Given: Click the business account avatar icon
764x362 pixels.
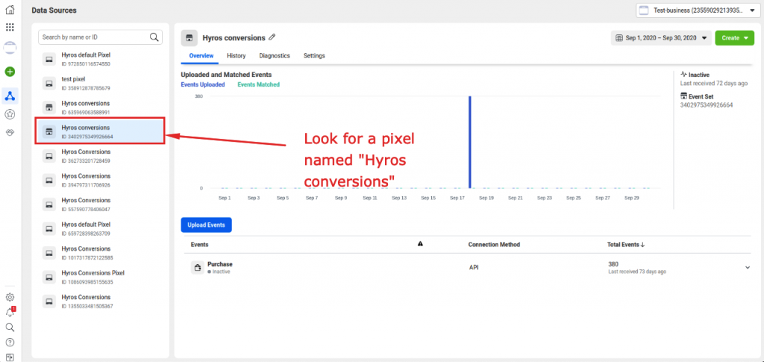Looking at the screenshot, I should pyautogui.click(x=10, y=47).
